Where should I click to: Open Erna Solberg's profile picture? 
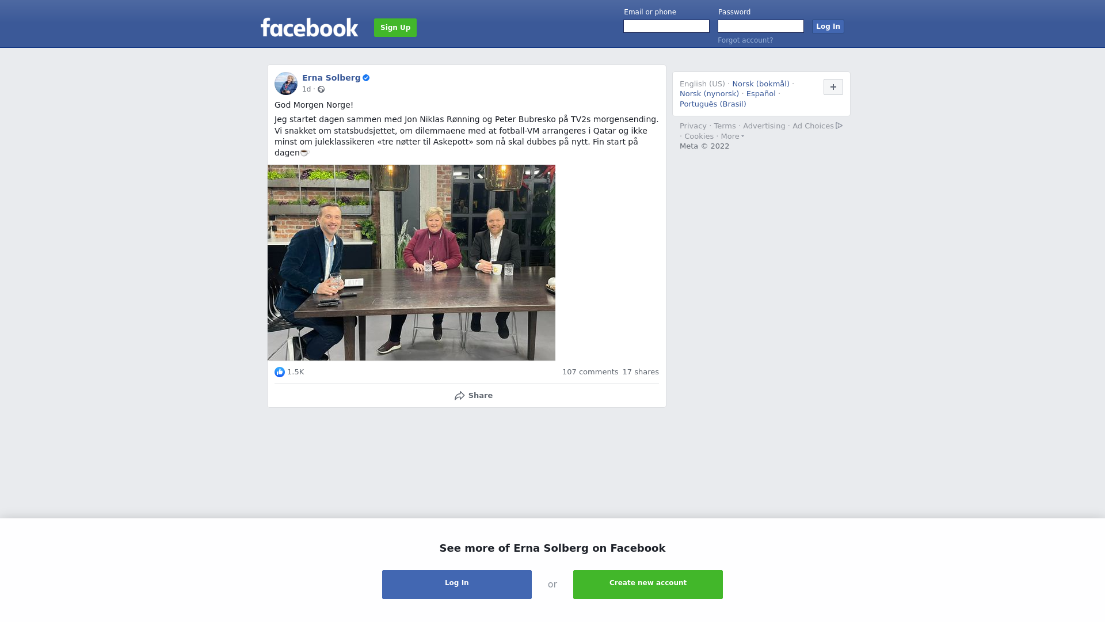point(286,84)
